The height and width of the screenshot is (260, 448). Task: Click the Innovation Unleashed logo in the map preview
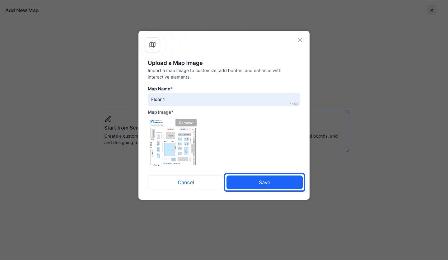click(157, 121)
